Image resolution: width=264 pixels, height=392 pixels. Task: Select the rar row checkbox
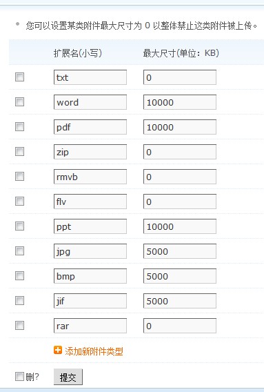point(19,326)
